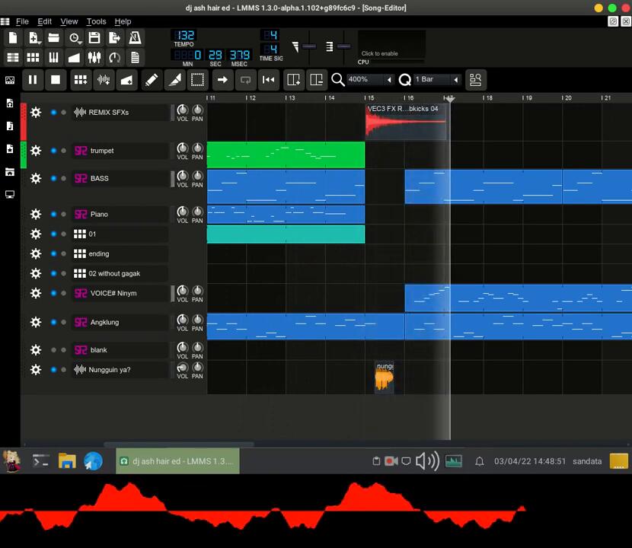Open gear menu for Piano track
Viewport: 632px width, 548px height.
tap(36, 215)
